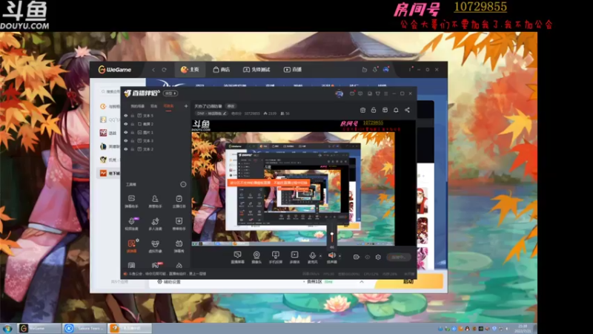Open the 弹幕秀 tool
Screen dimensions: 593x334
tap(179, 246)
